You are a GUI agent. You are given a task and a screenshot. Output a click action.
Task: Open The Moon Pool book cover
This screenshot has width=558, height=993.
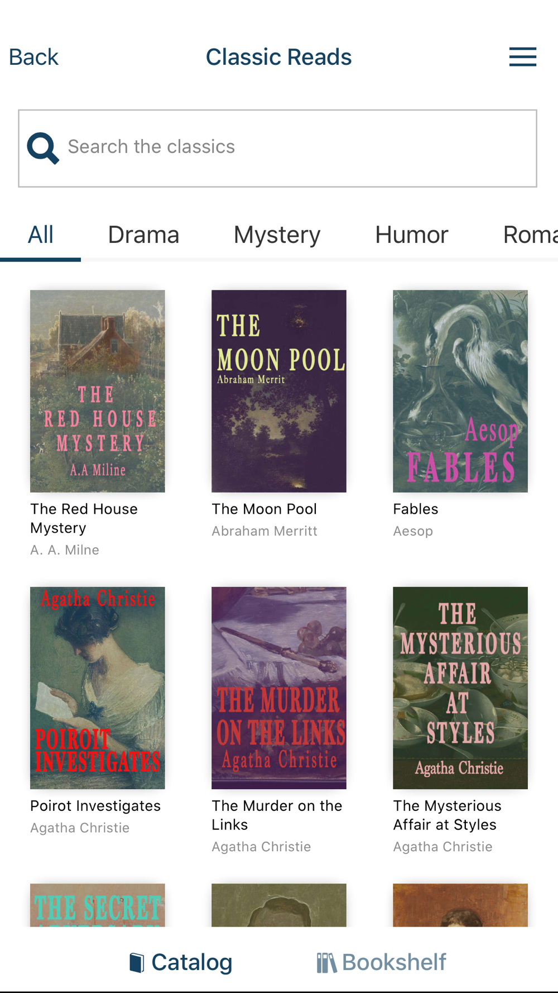(279, 391)
